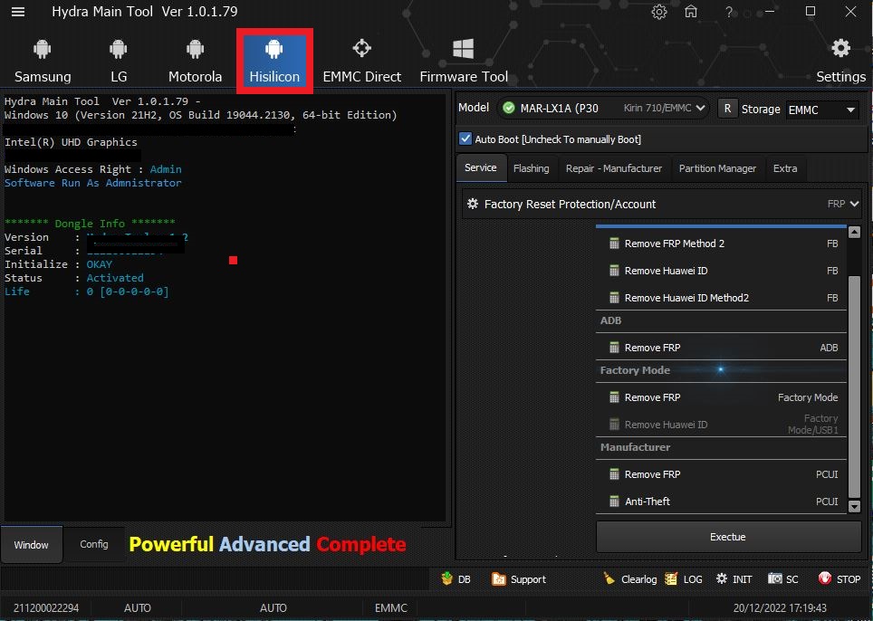Image resolution: width=873 pixels, height=621 pixels.
Task: Open the Model dropdown MAR-LX1A
Action: click(x=603, y=108)
